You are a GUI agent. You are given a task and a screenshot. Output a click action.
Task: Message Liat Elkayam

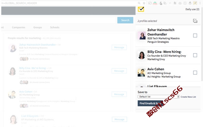(119, 119)
